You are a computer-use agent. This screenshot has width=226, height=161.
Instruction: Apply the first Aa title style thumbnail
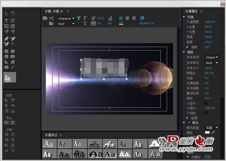pyautogui.click(x=49, y=144)
